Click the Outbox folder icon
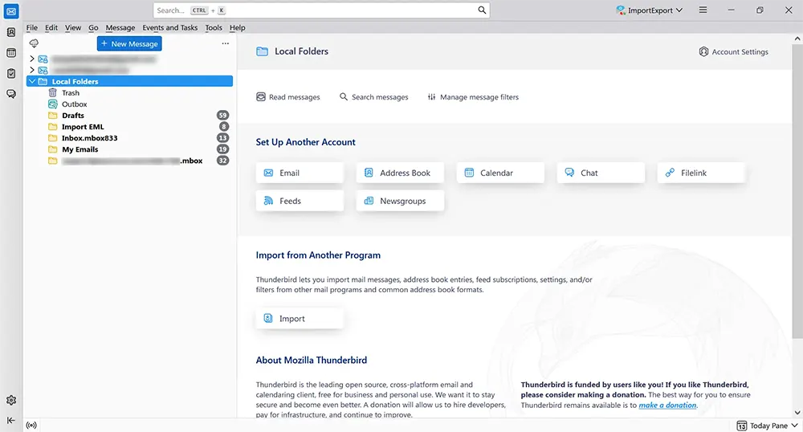Screen dimensions: 803x432 pos(52,104)
